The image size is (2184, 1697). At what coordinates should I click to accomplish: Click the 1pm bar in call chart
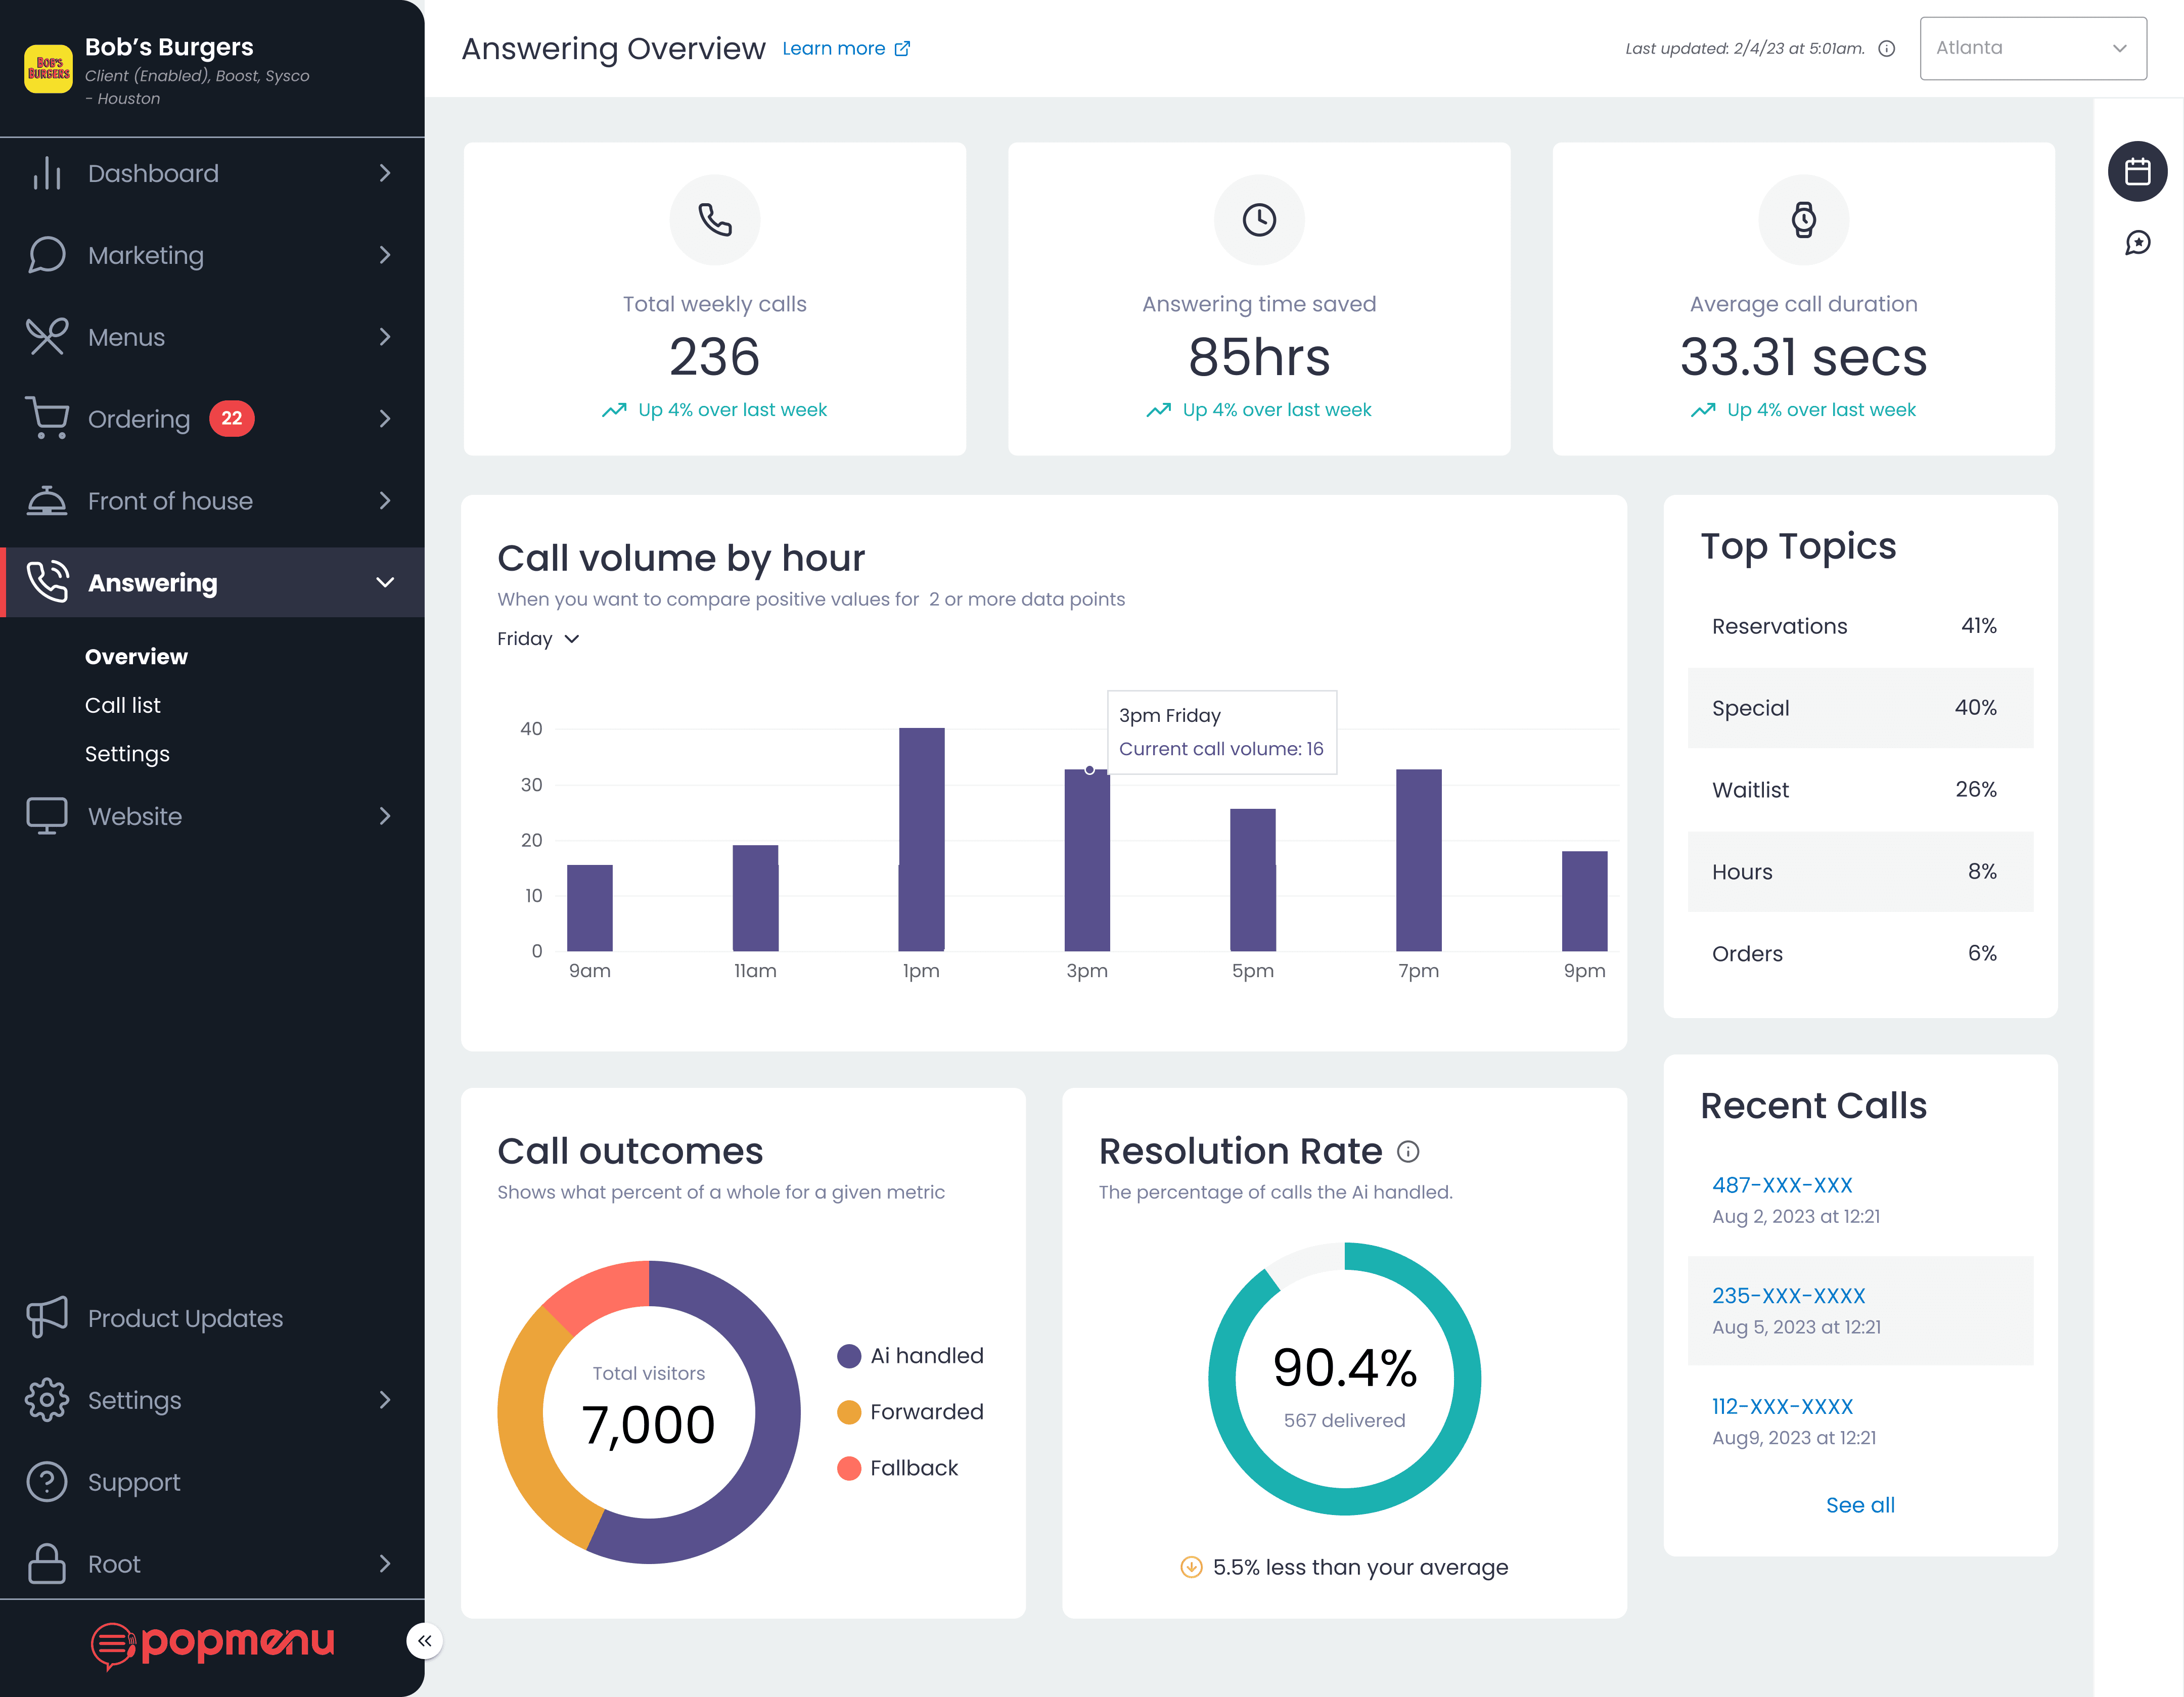[921, 839]
